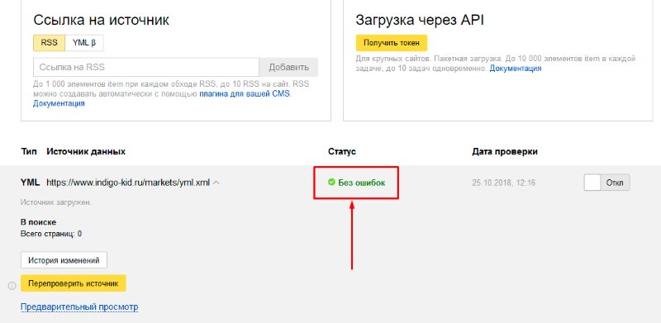Click the Источник загружен. message
Image resolution: width=661 pixels, height=323 pixels.
[56, 202]
